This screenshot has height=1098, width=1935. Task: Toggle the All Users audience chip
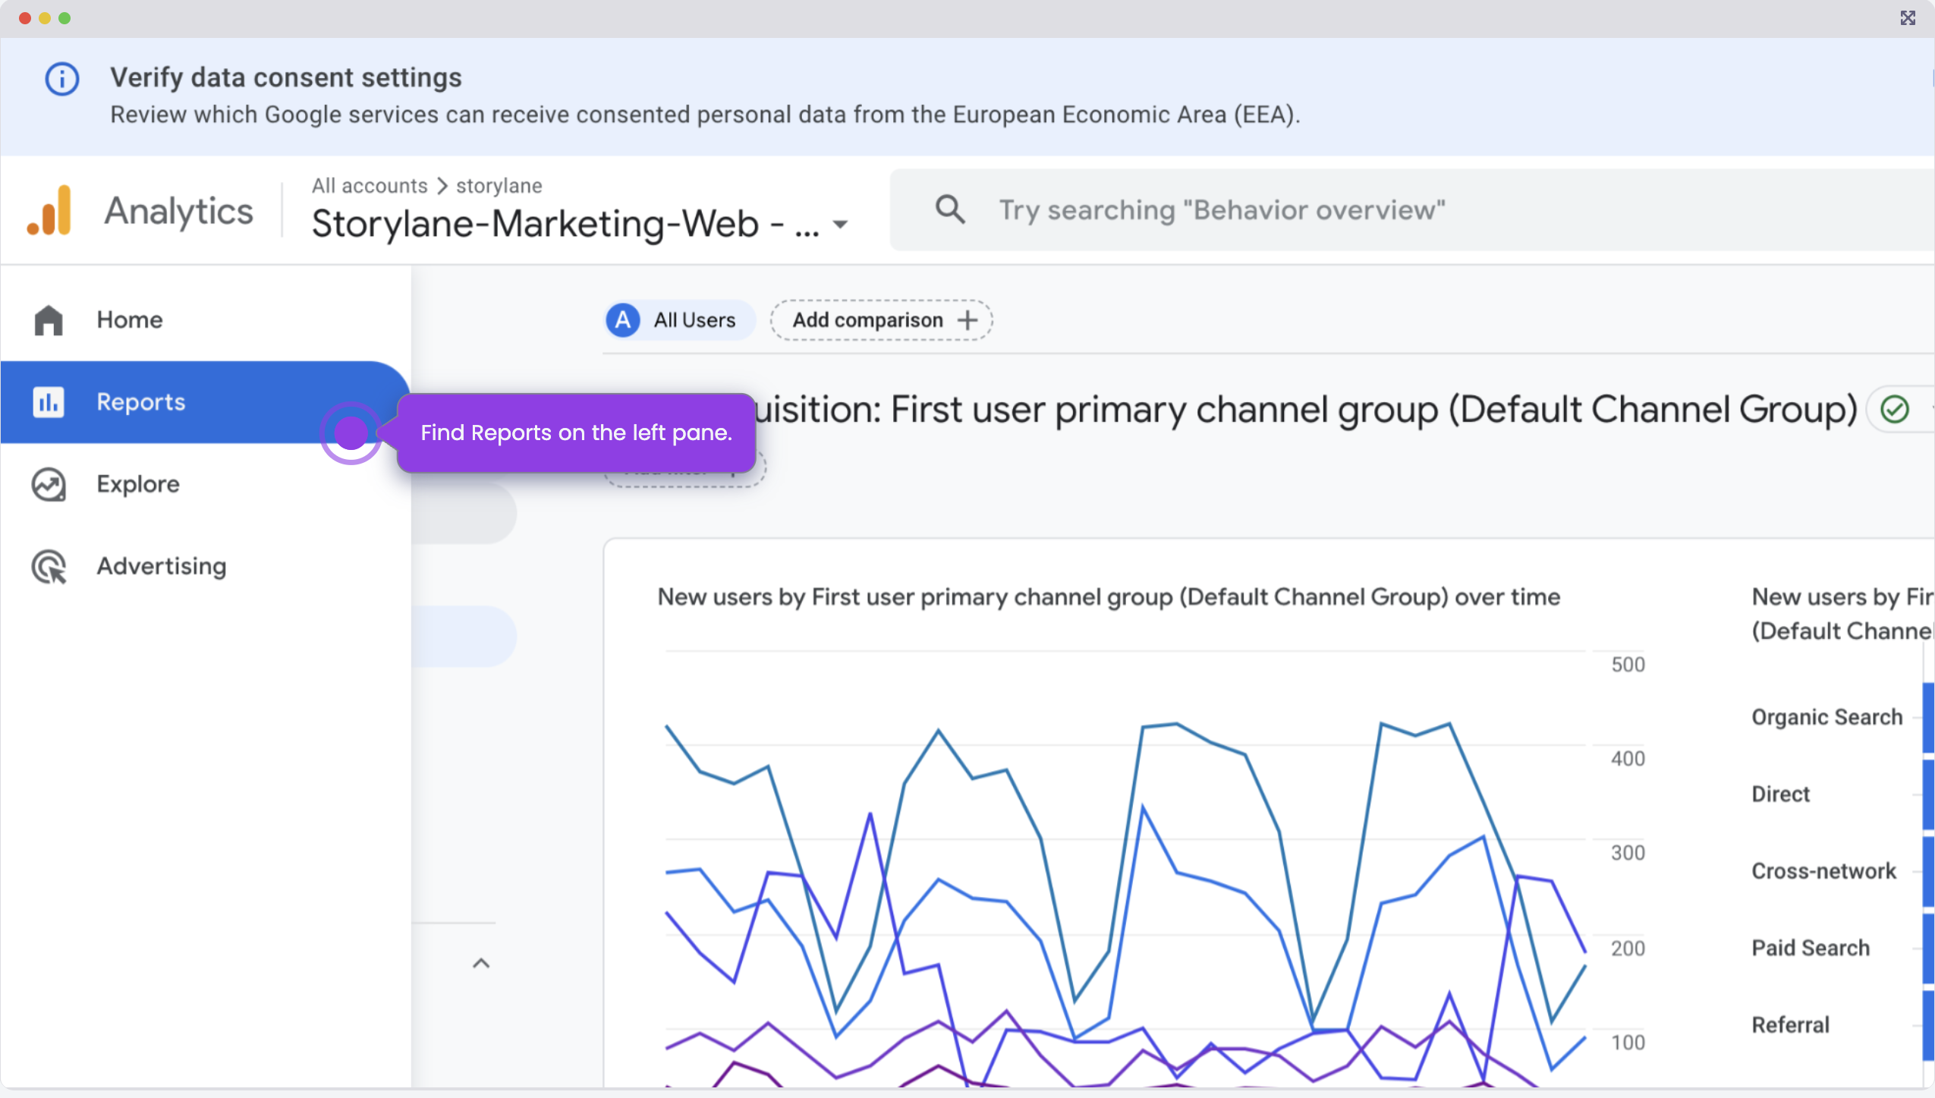pyautogui.click(x=678, y=319)
